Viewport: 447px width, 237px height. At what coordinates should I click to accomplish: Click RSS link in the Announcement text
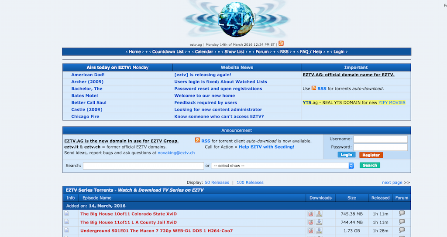pyautogui.click(x=206, y=141)
